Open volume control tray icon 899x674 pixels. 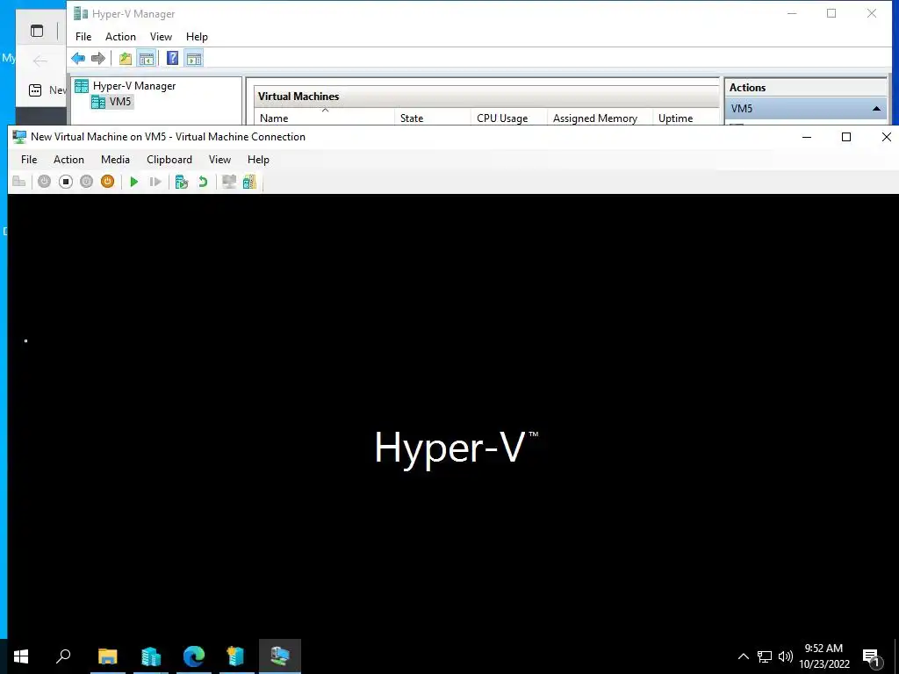click(786, 656)
